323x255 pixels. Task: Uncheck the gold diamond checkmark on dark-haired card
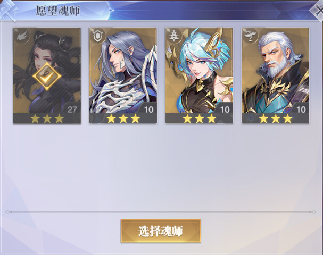point(47,76)
